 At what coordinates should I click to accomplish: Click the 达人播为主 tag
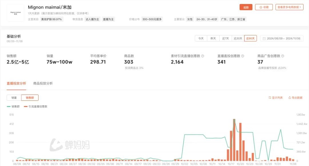click(x=92, y=19)
